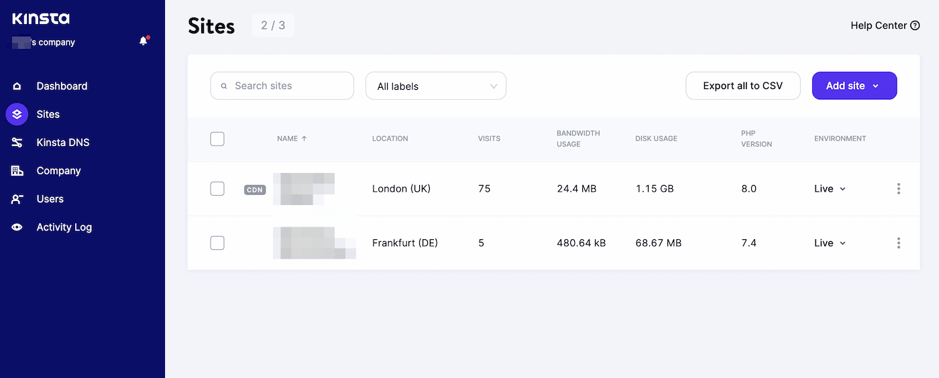Open the Help Center link

coord(884,25)
